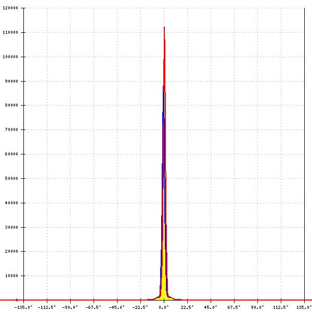
Task: Click the -45.0° x-axis label
Action: tap(116, 307)
